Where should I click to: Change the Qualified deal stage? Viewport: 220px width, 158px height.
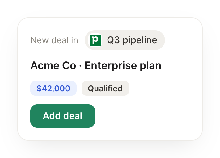tap(105, 88)
